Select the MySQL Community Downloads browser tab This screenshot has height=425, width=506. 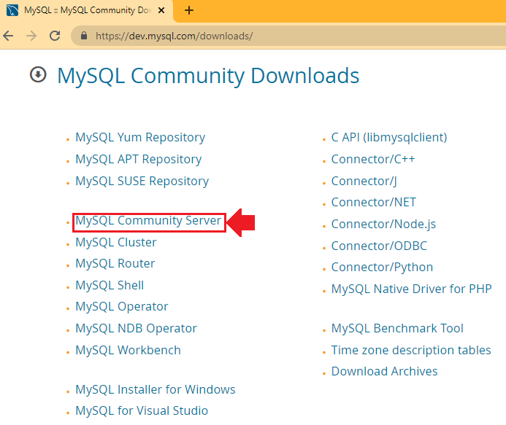[80, 11]
